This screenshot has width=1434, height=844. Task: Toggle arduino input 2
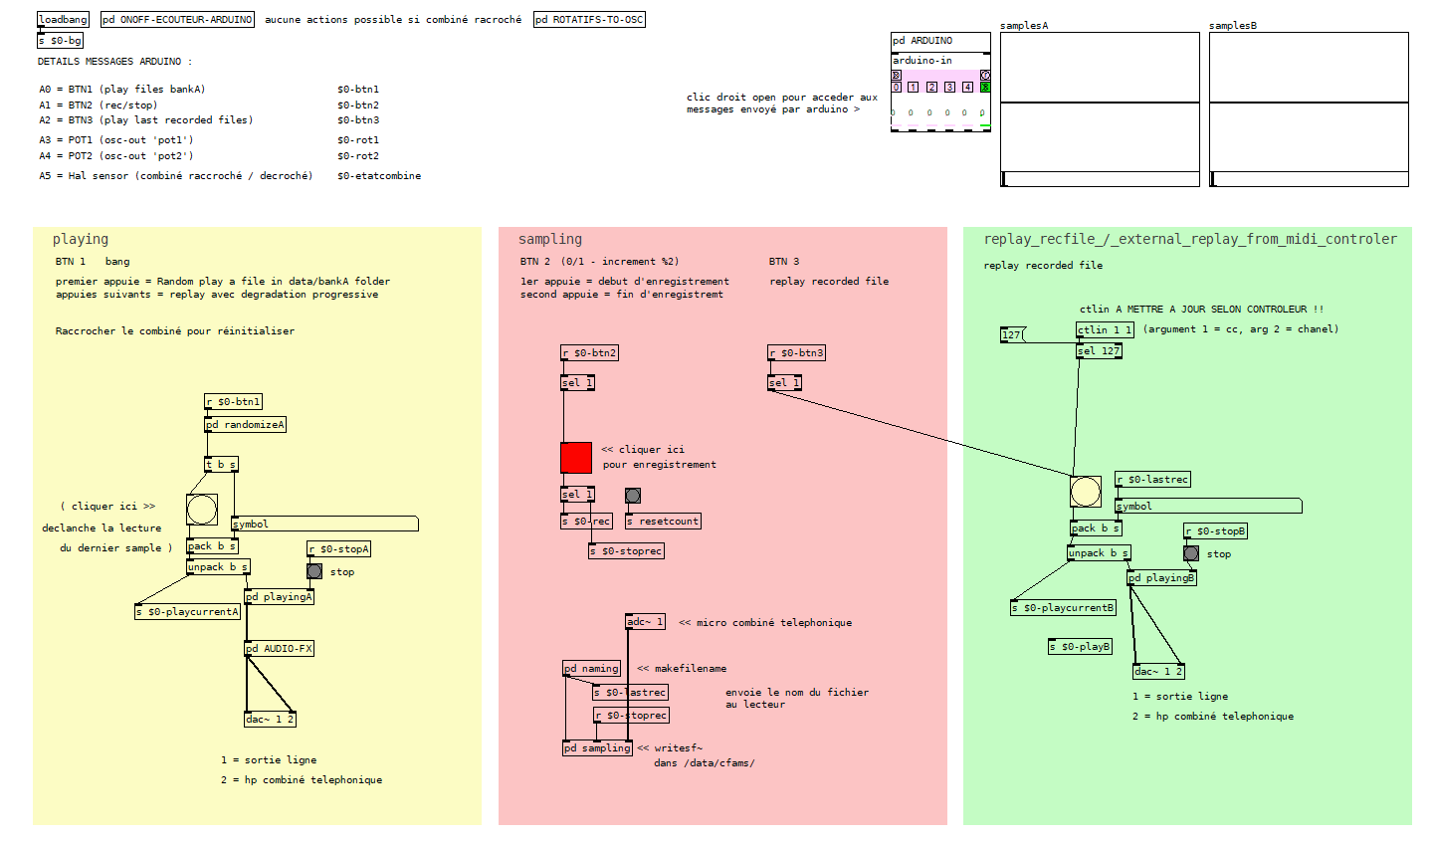coord(931,88)
